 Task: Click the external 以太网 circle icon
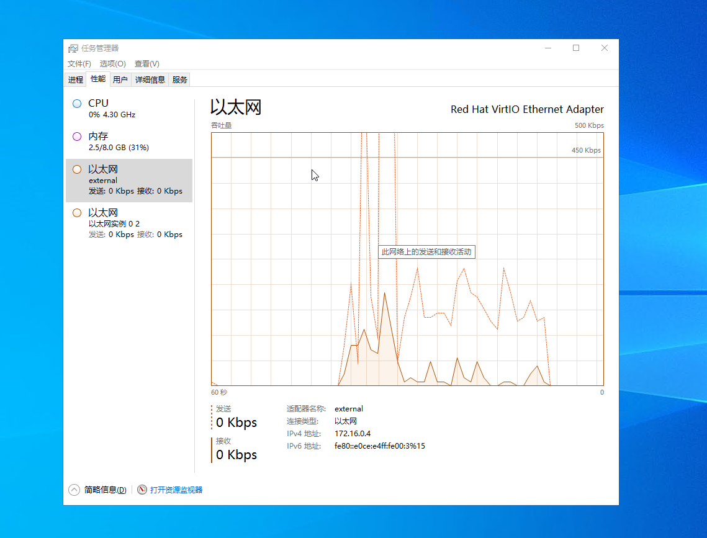[x=77, y=169]
